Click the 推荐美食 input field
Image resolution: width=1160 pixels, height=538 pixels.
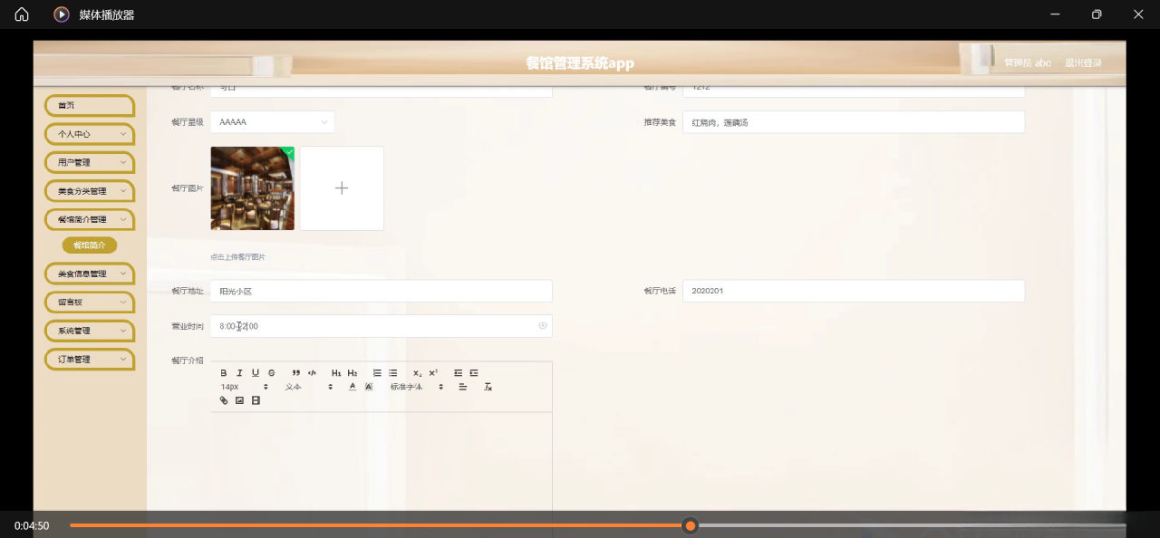click(x=854, y=122)
